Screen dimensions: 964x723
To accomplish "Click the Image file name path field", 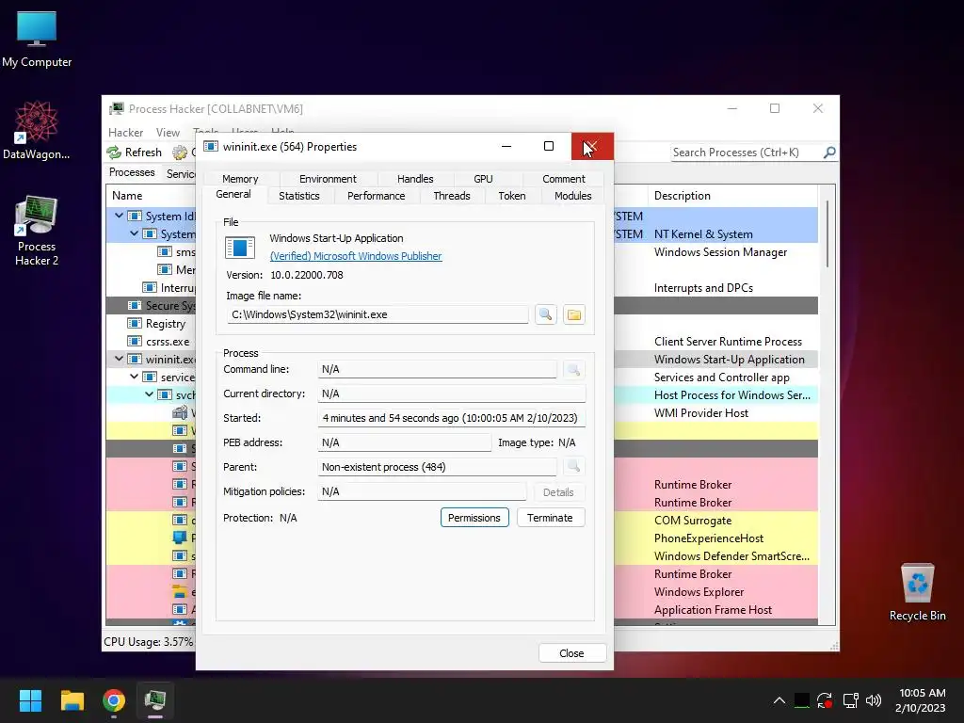I will point(378,314).
